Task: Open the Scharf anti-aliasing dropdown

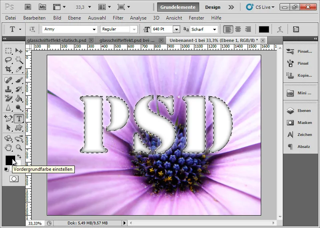Action: 214,29
